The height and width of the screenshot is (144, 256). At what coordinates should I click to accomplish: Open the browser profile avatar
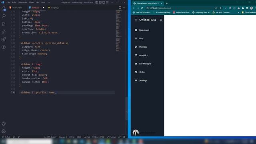click(x=252, y=8)
